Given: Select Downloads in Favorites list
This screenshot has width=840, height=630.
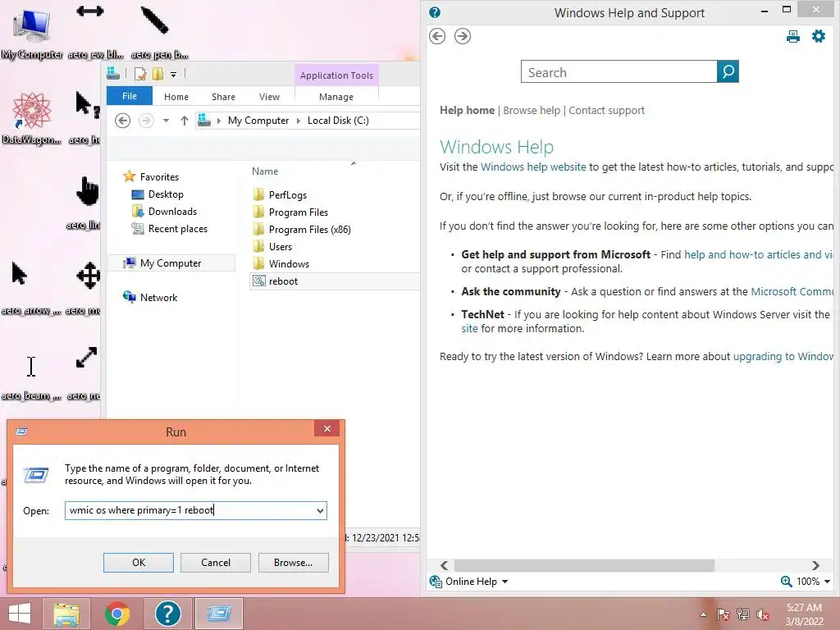Looking at the screenshot, I should click(x=172, y=212).
